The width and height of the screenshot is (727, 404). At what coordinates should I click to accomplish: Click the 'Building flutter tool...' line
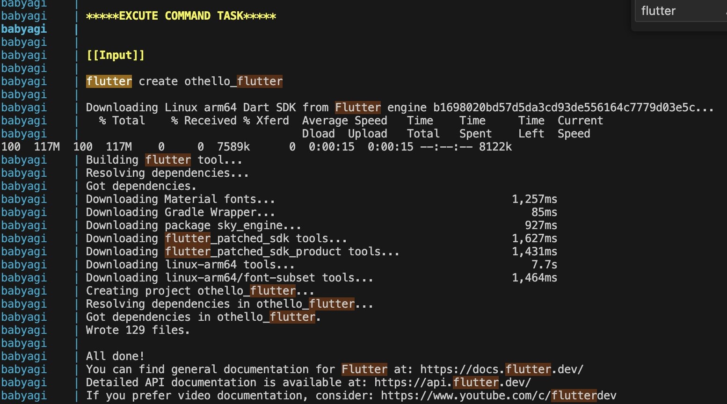click(164, 160)
